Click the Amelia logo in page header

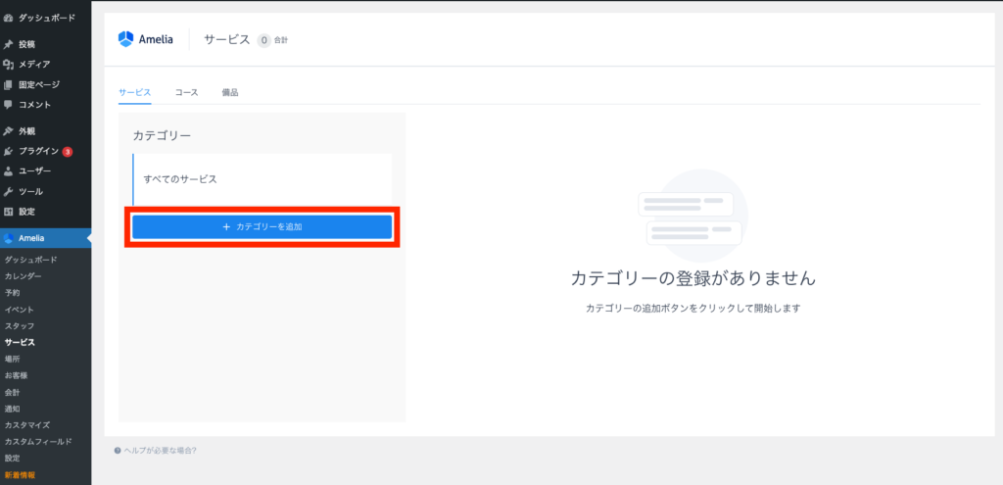click(147, 39)
